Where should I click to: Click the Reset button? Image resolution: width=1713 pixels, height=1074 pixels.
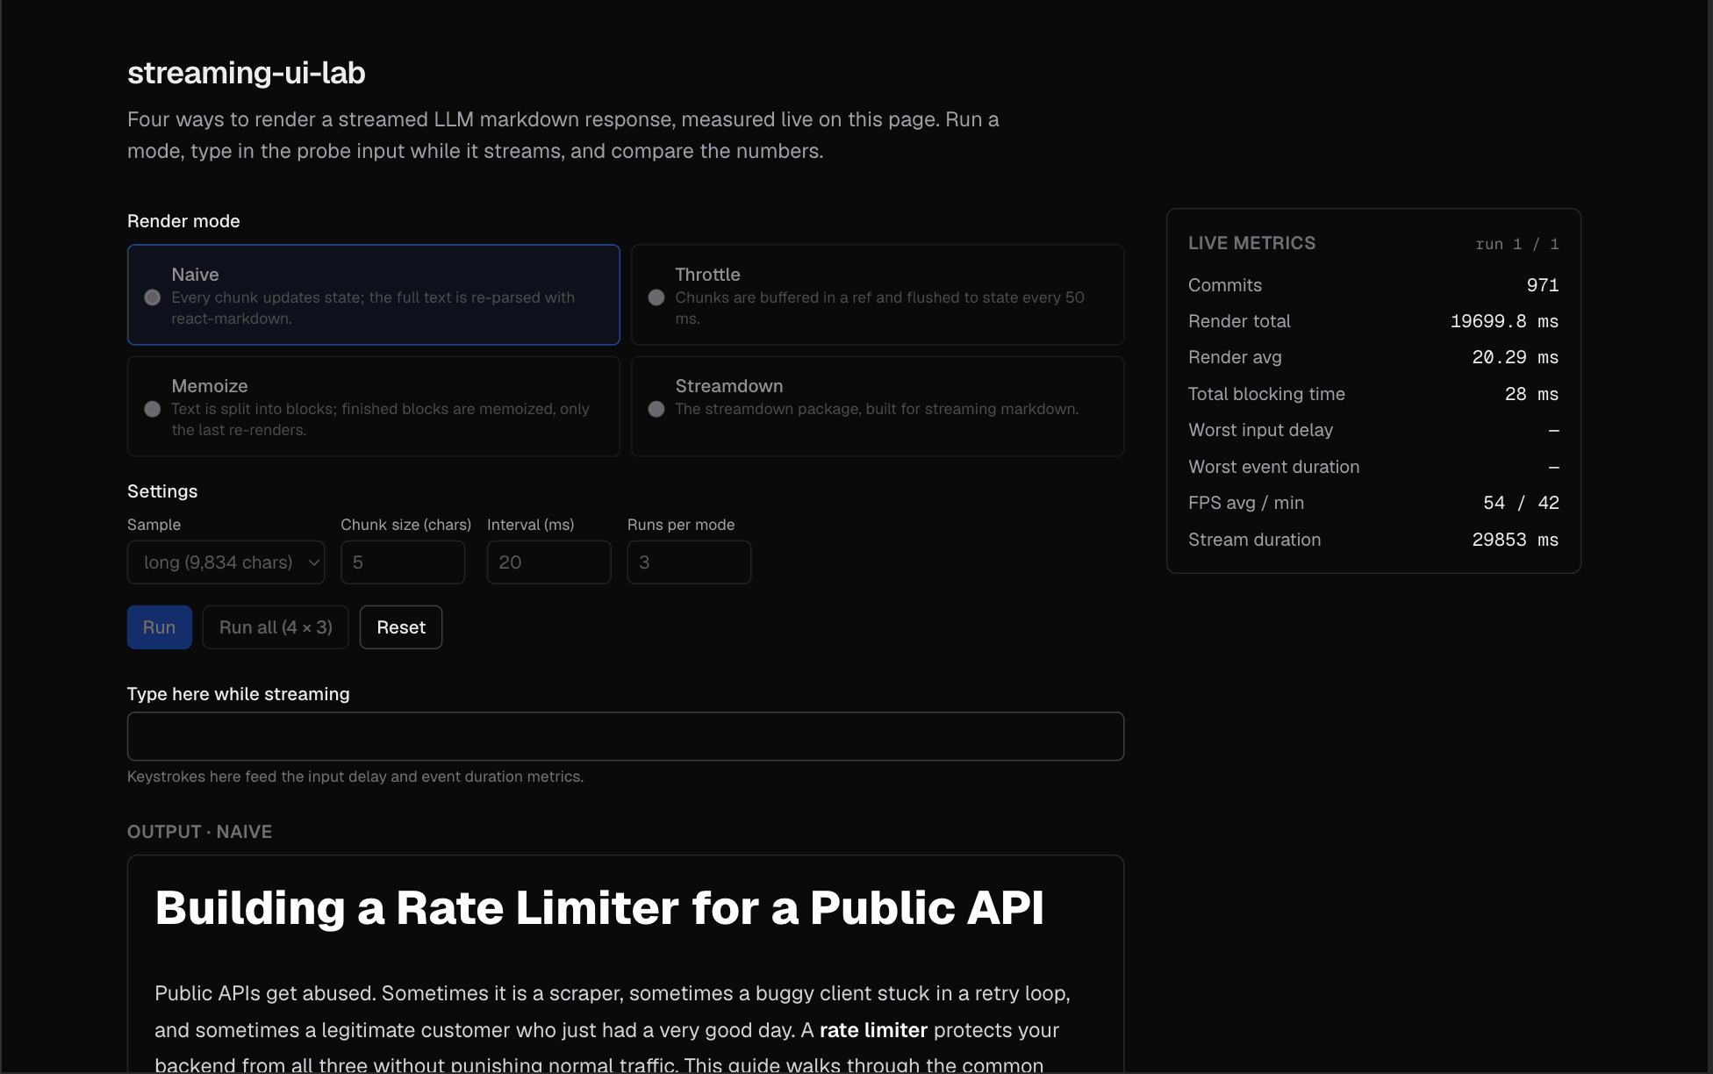click(401, 627)
